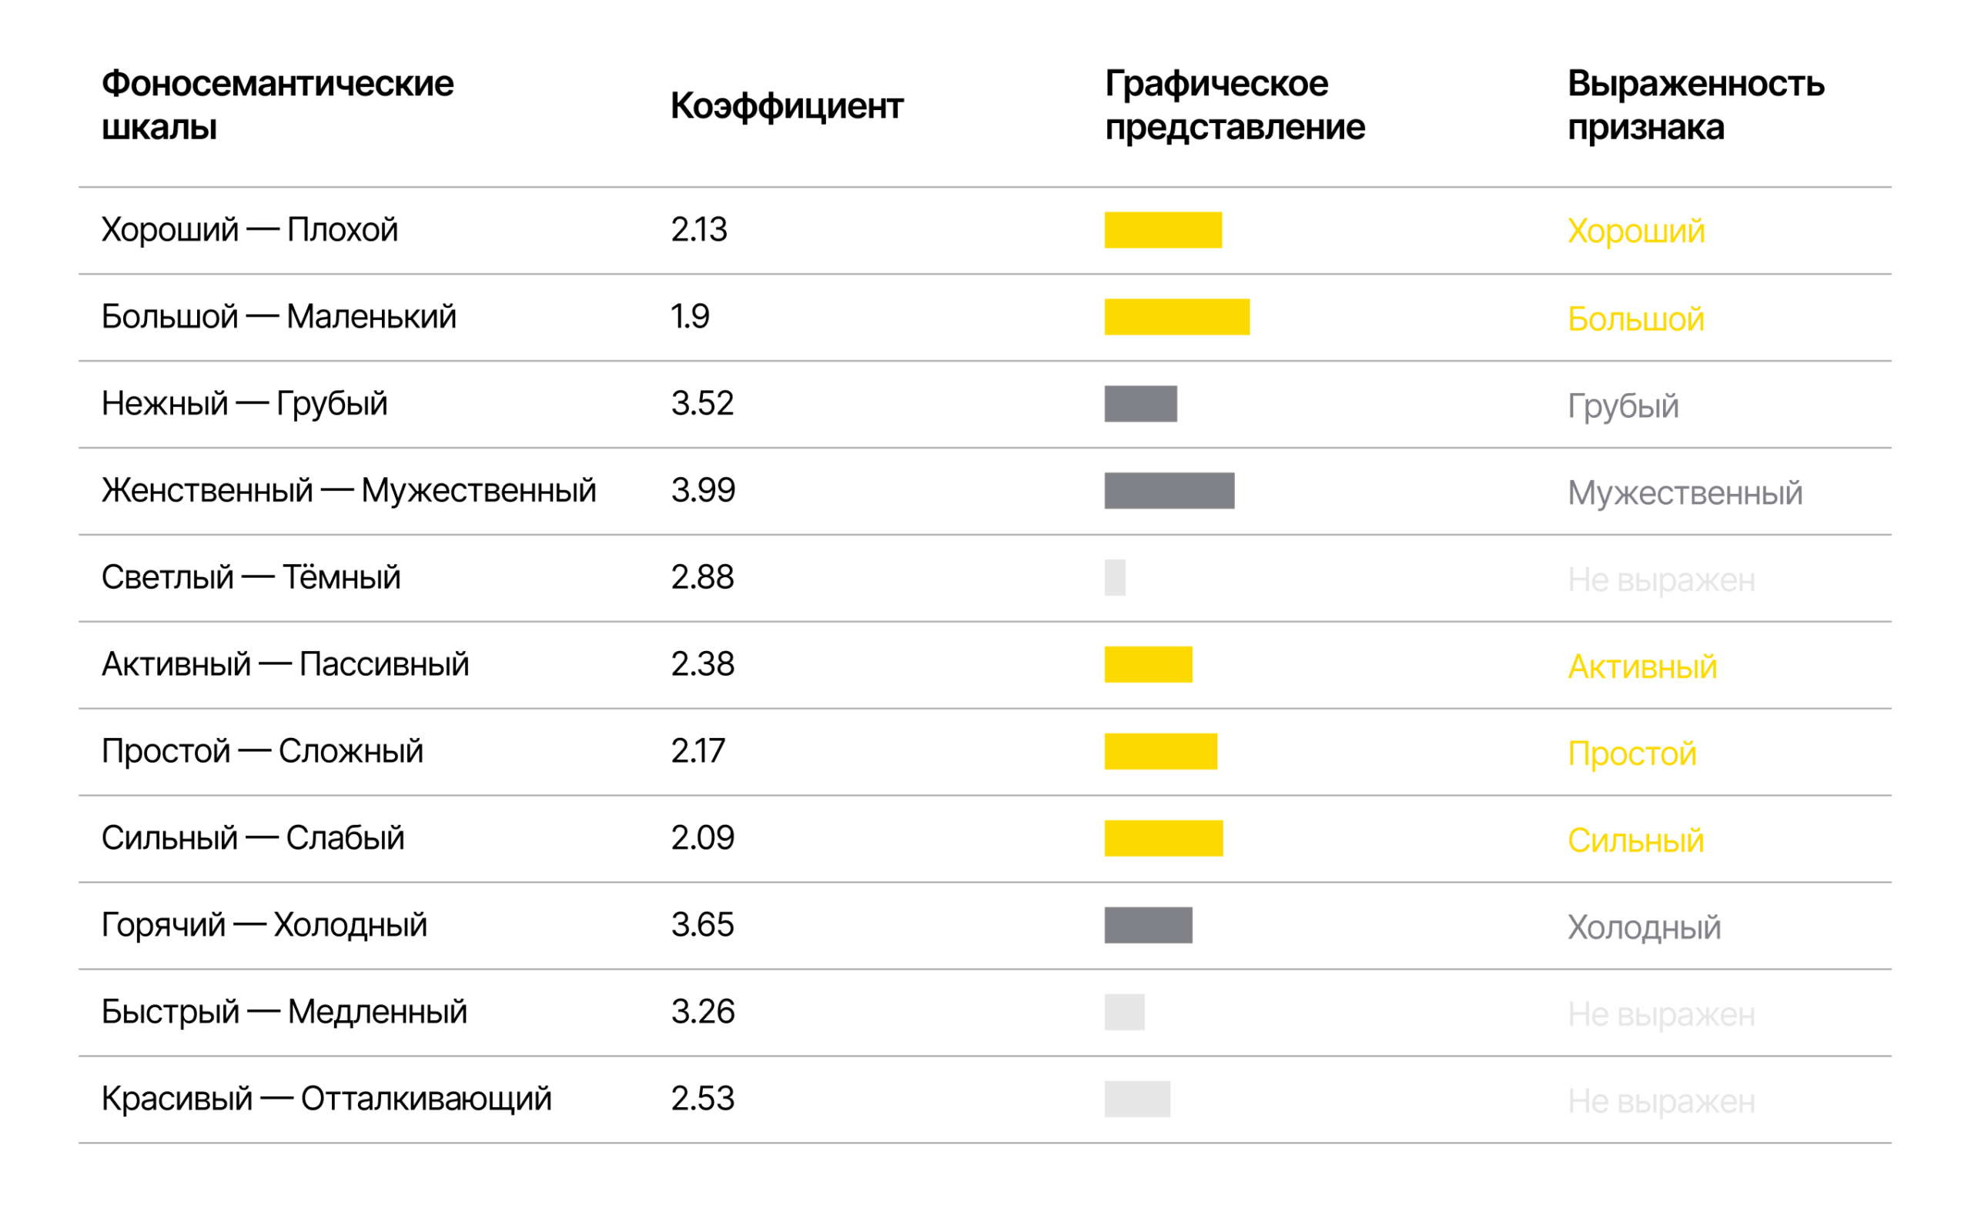Click the Коэффициент column header
Image resolution: width=1971 pixels, height=1205 pixels.
[786, 105]
